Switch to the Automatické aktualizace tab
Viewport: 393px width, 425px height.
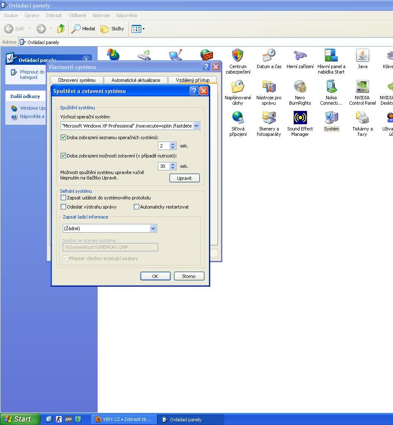(135, 80)
